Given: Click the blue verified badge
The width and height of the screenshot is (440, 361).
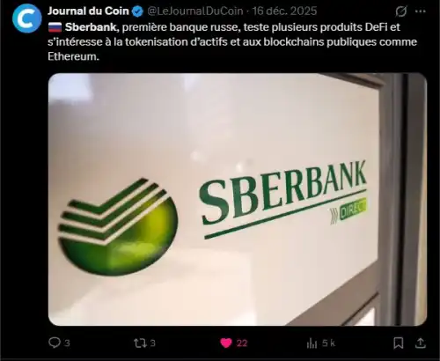Looking at the screenshot, I should (137, 11).
